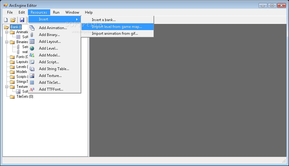Viewport: 289px width, 166px height.
Task: Open the Window menu
Action: pyautogui.click(x=72, y=12)
